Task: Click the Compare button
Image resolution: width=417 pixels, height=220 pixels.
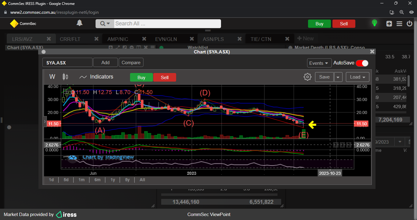Action: pyautogui.click(x=131, y=62)
